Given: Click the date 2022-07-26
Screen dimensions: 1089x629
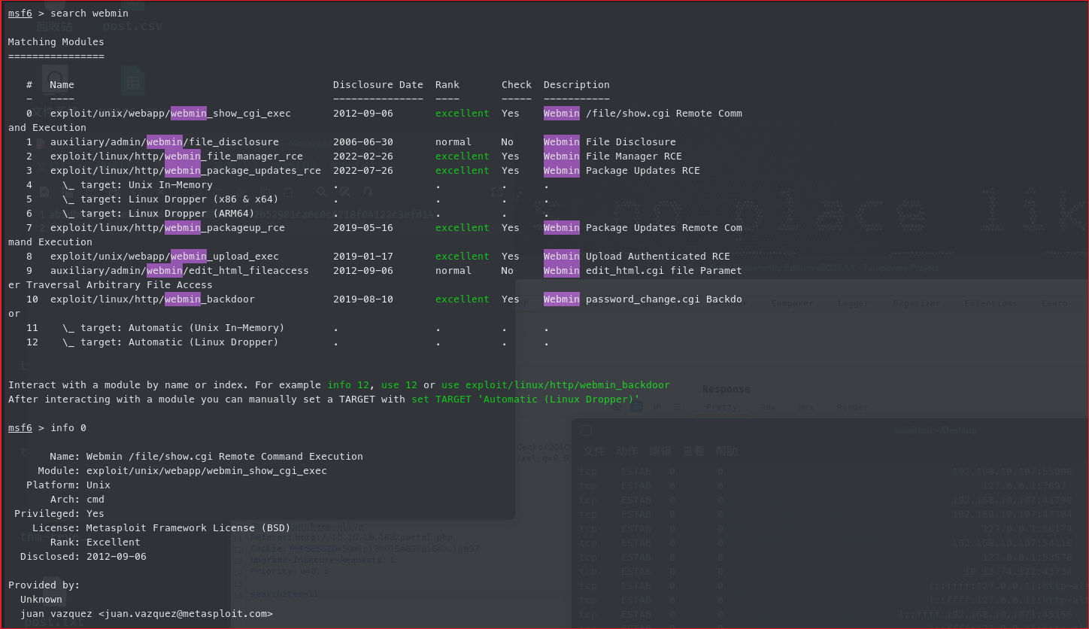Looking at the screenshot, I should coord(363,170).
